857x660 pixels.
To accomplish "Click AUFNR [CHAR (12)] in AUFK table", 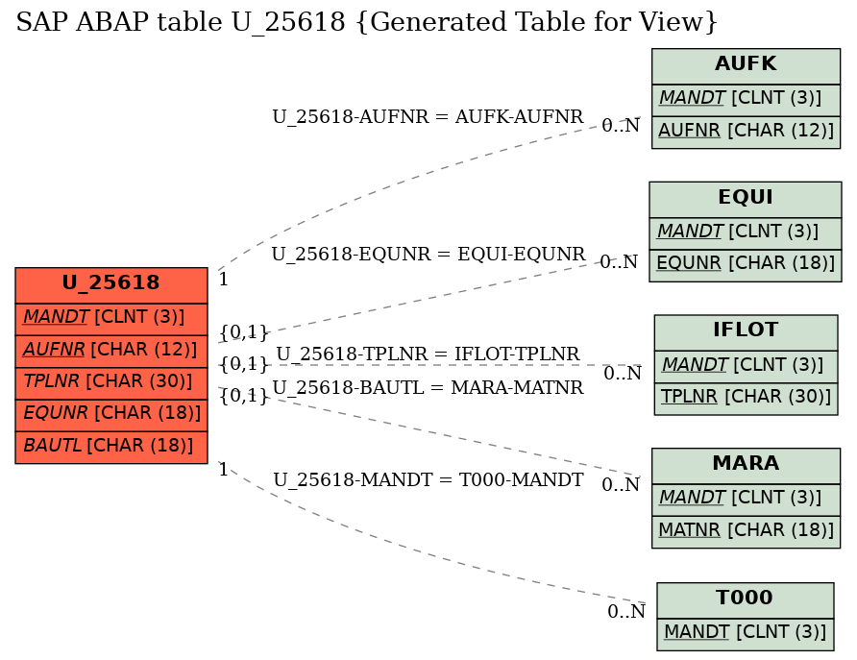I will click(746, 132).
